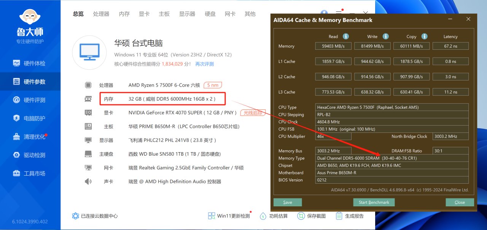The width and height of the screenshot is (487, 230).
Task: Click the L1 Cache Read 1859.7 GB/s field
Action: coord(333,61)
